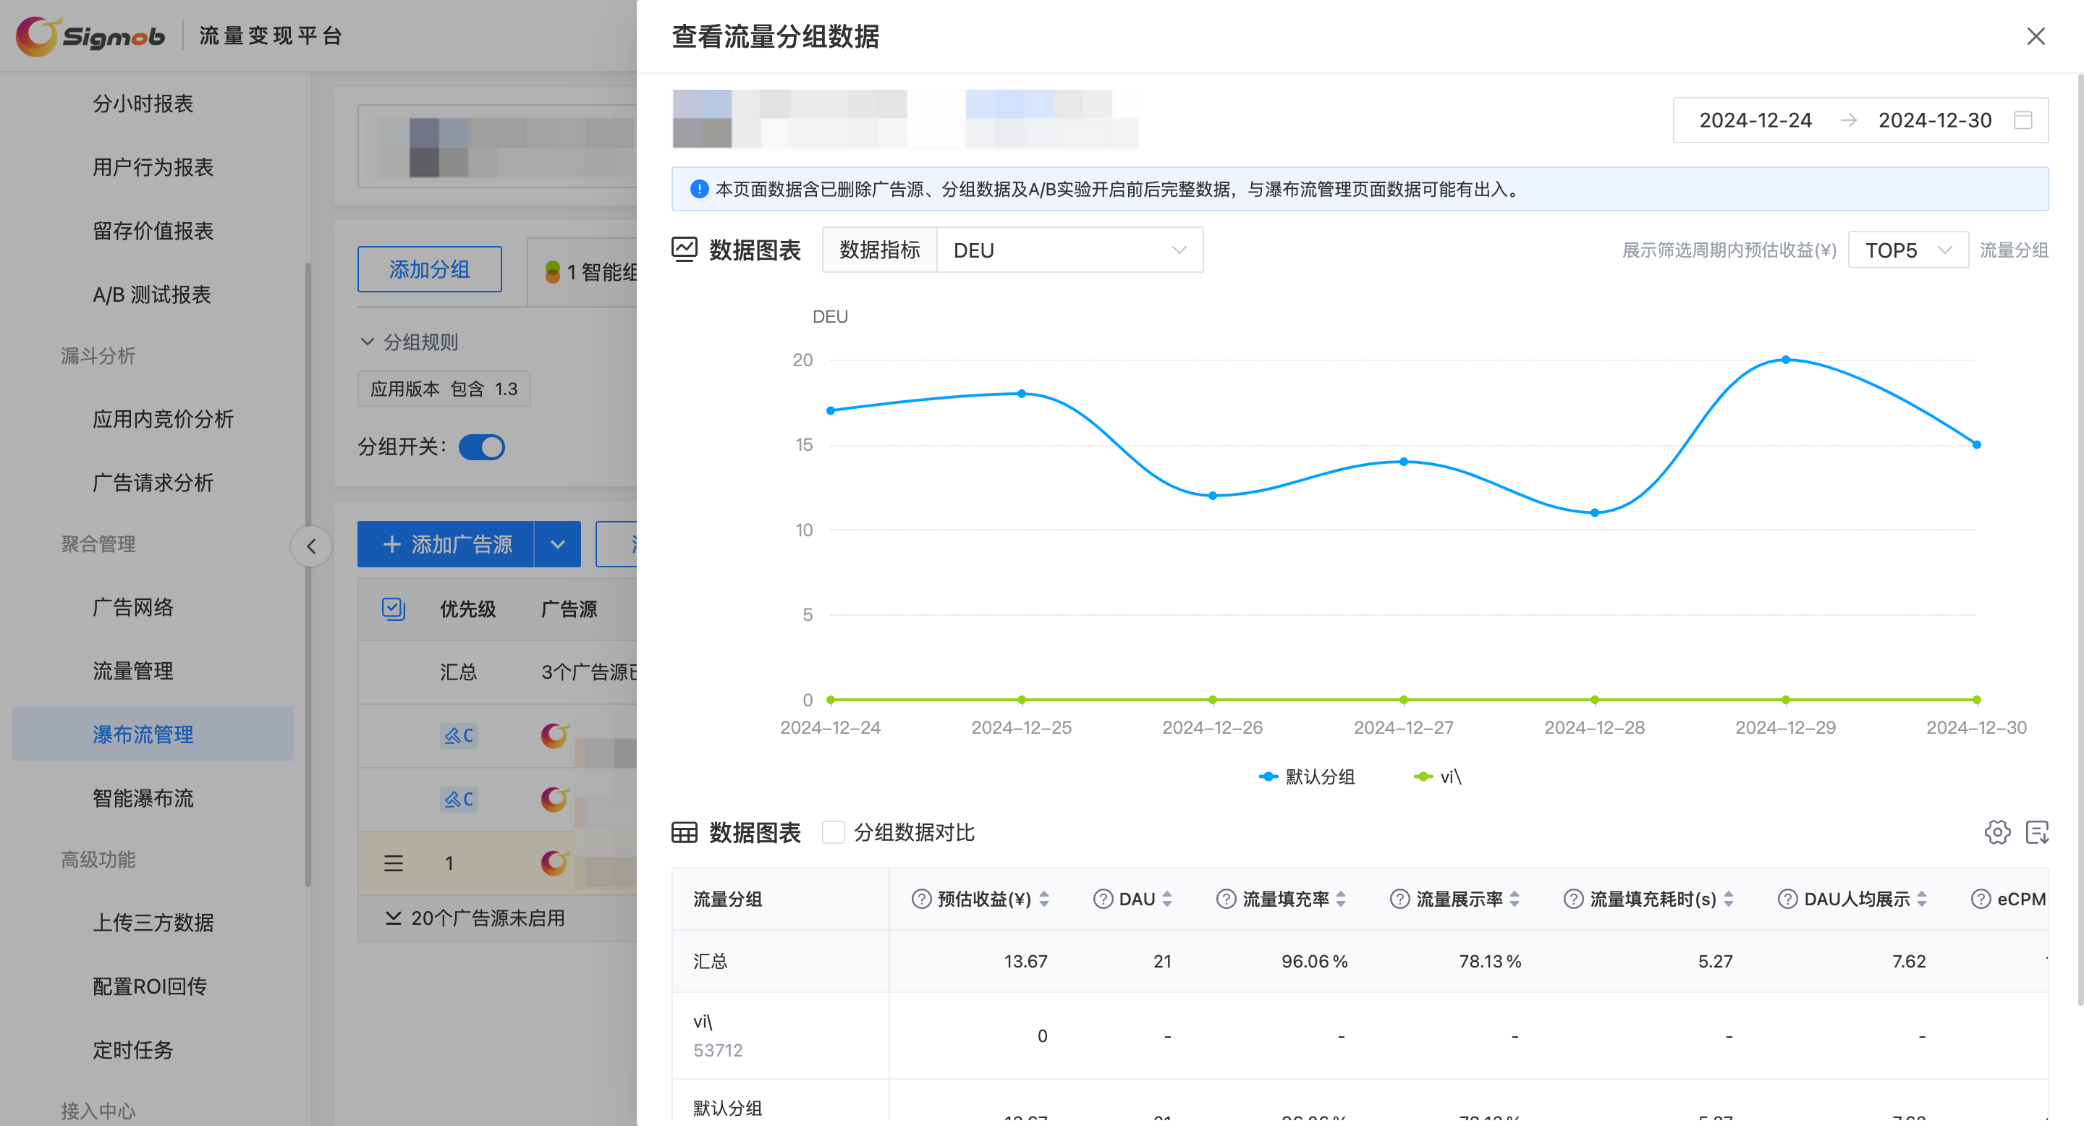Click the 添加广告源 button
The height and width of the screenshot is (1126, 2084).
click(x=446, y=544)
